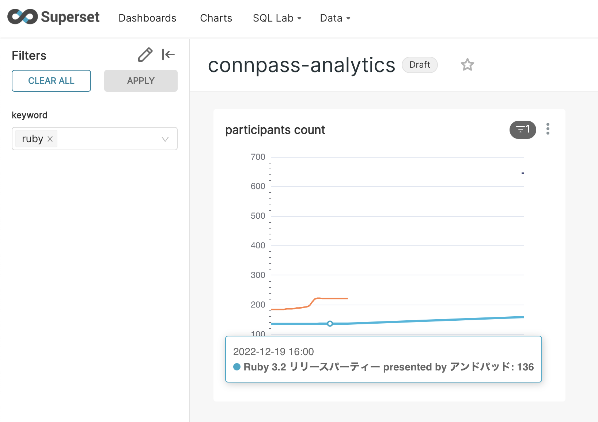Collapse the Filters sidebar panel
Viewport: 598px width, 422px height.
[168, 55]
